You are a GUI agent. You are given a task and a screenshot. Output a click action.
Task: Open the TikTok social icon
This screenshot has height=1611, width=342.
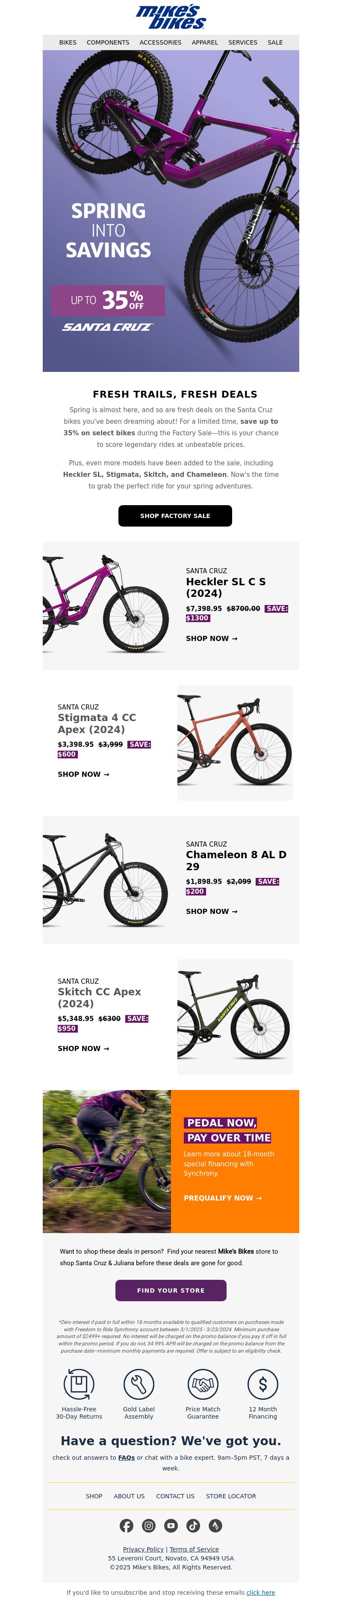pos(194,1525)
